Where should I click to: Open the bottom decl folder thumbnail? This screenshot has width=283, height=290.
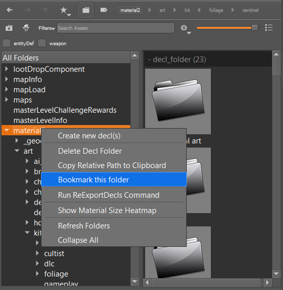coord(178,252)
